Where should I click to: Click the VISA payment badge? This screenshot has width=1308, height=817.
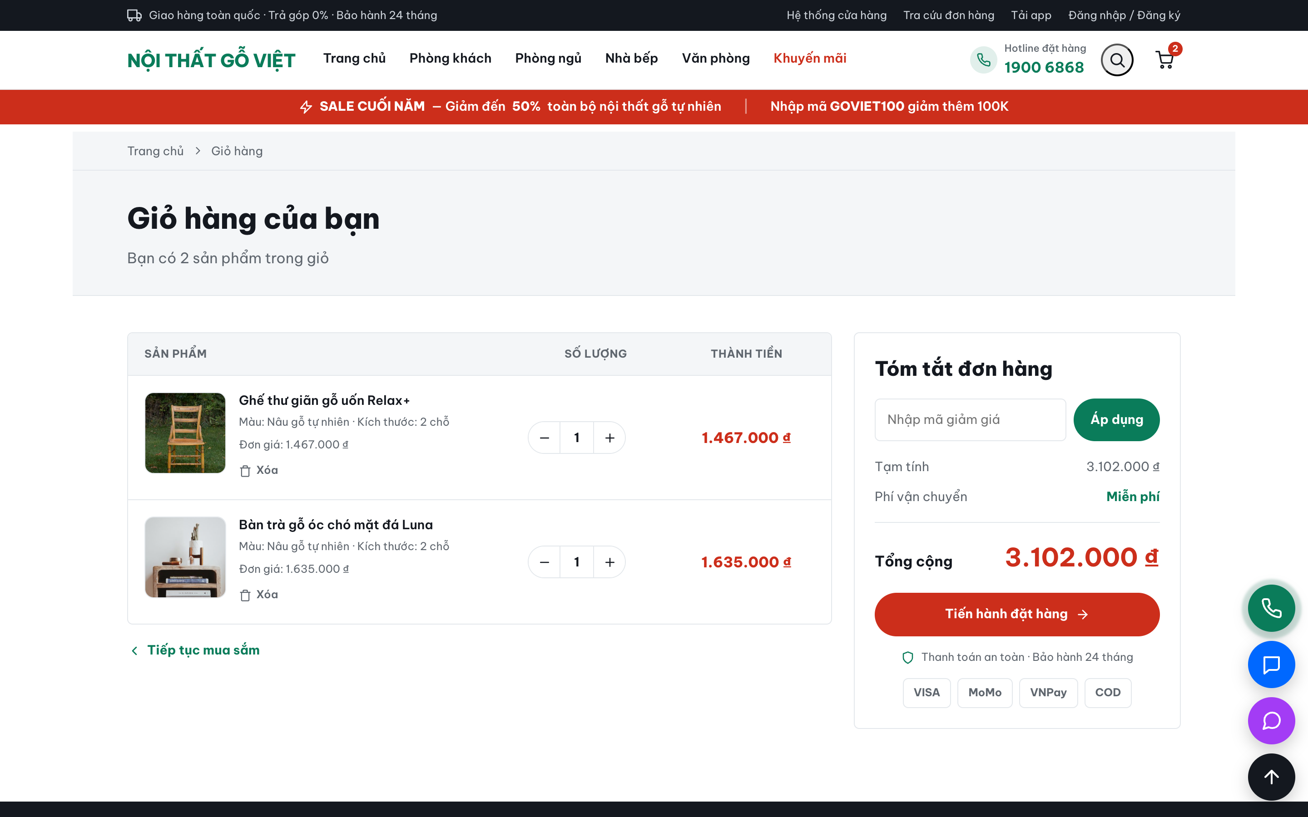tap(926, 693)
